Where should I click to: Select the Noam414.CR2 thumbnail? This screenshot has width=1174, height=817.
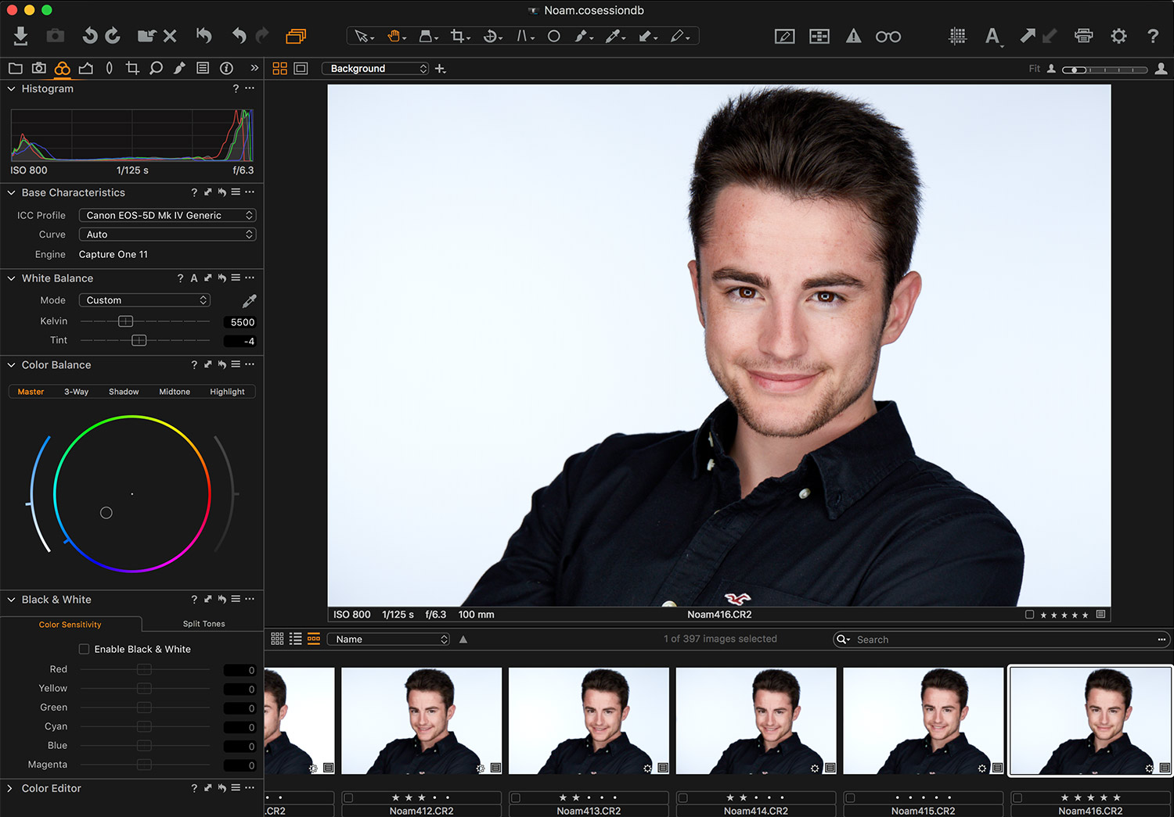pyautogui.click(x=755, y=721)
